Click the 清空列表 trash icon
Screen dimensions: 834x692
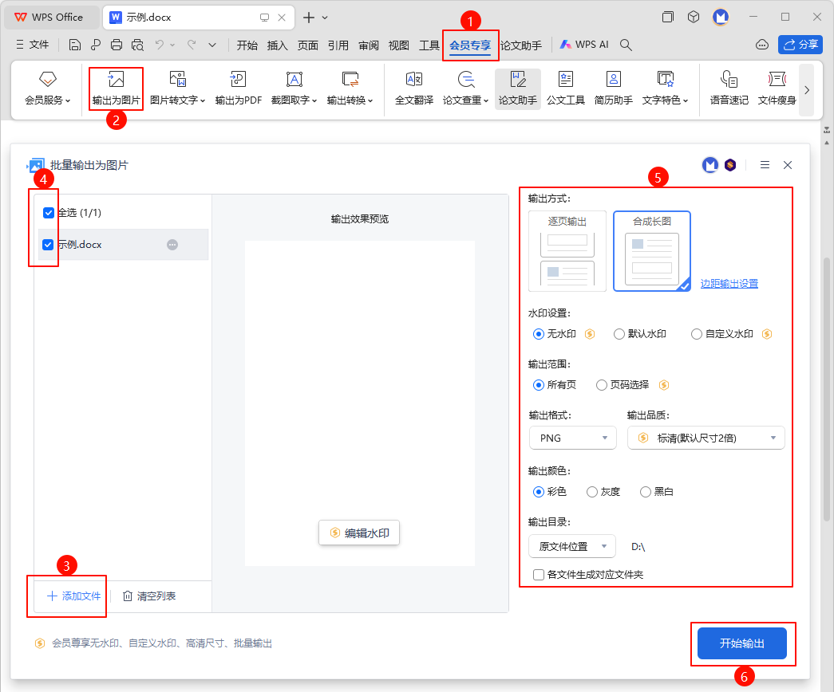pos(128,596)
